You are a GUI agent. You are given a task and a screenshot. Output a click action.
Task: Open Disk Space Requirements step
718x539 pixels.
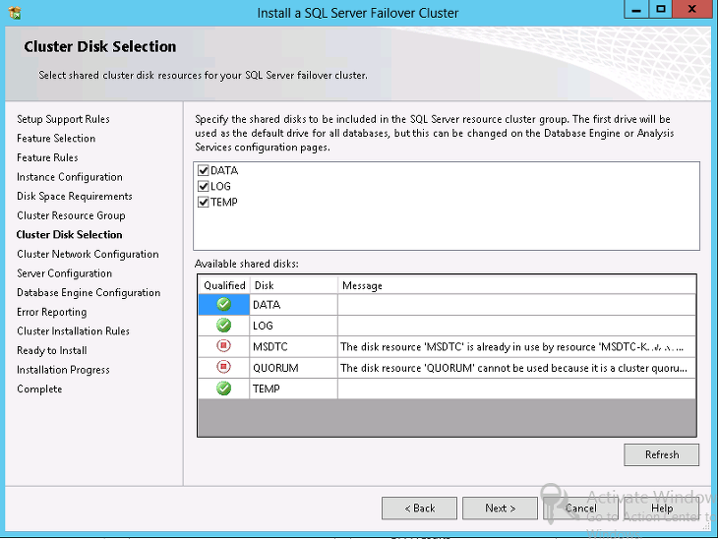coord(75,196)
